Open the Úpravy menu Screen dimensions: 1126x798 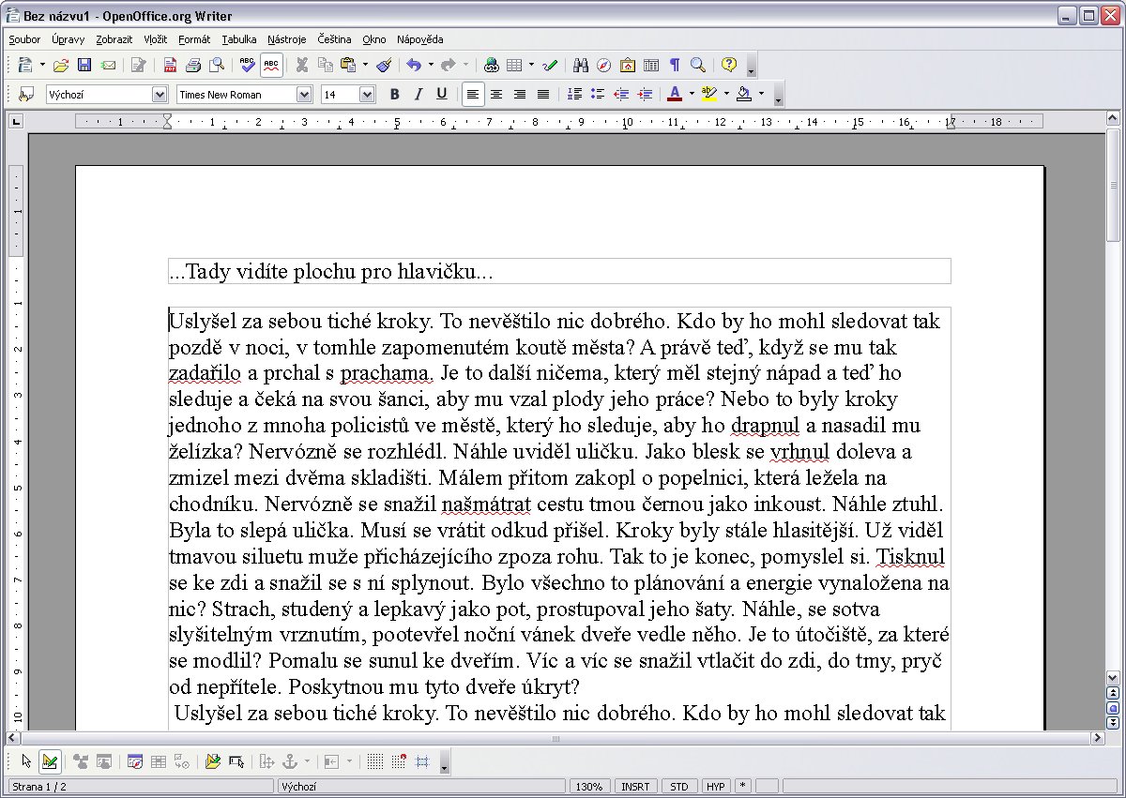(68, 39)
